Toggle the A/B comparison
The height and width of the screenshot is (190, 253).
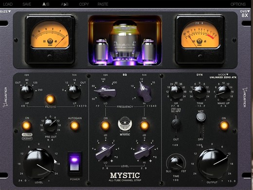pos(46,4)
